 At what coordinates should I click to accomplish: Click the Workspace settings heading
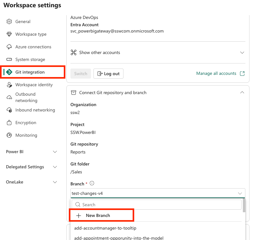coord(33,5)
